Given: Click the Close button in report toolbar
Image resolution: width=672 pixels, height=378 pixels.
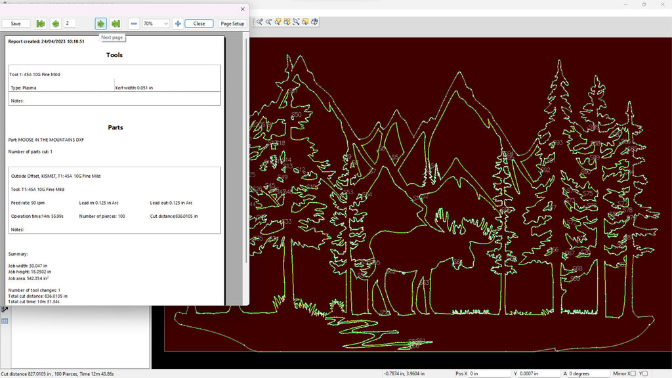Looking at the screenshot, I should [199, 24].
